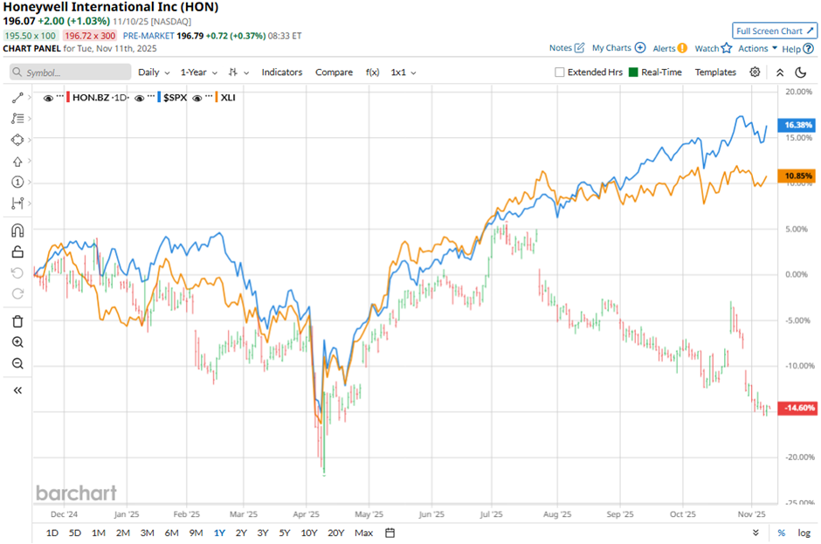Select the 1Y time range
821x544 pixels.
tap(219, 533)
